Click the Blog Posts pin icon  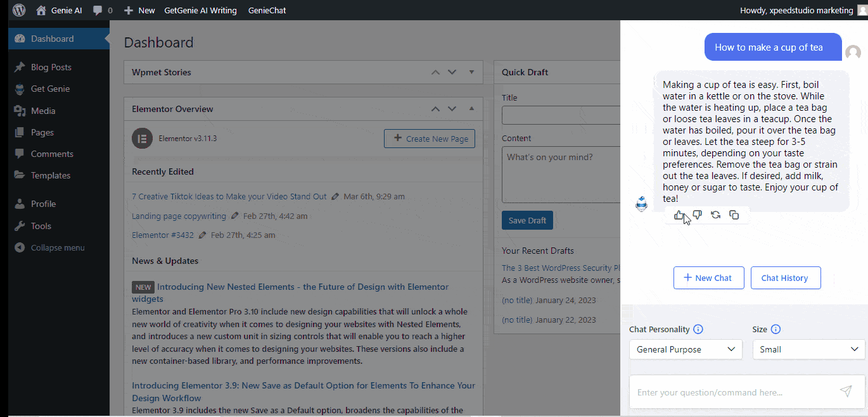point(20,67)
